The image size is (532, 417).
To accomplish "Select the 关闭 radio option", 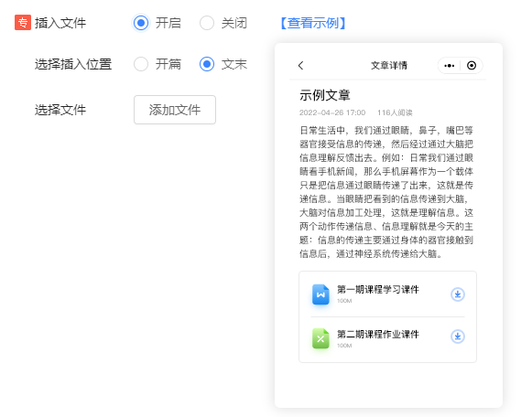I will (x=207, y=23).
